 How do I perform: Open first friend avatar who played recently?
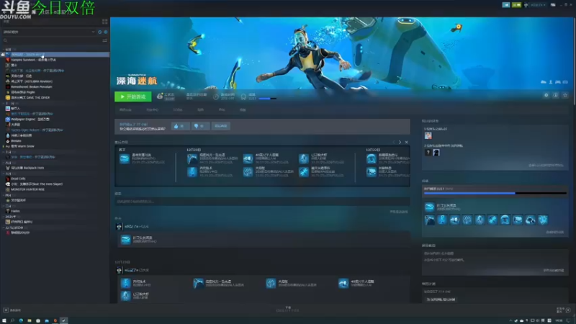point(428,135)
